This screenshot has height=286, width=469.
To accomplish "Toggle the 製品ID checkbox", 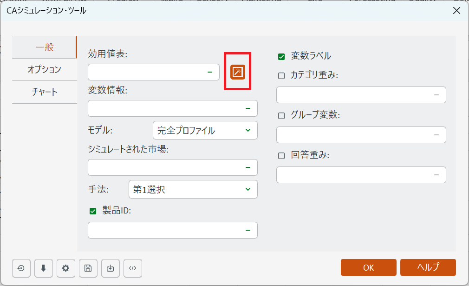I will (93, 211).
